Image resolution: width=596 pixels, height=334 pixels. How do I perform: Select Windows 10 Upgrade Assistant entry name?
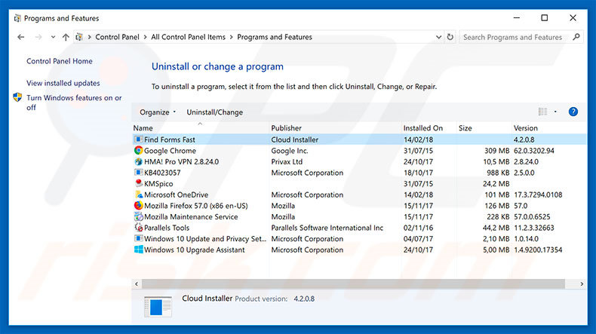pyautogui.click(x=194, y=250)
